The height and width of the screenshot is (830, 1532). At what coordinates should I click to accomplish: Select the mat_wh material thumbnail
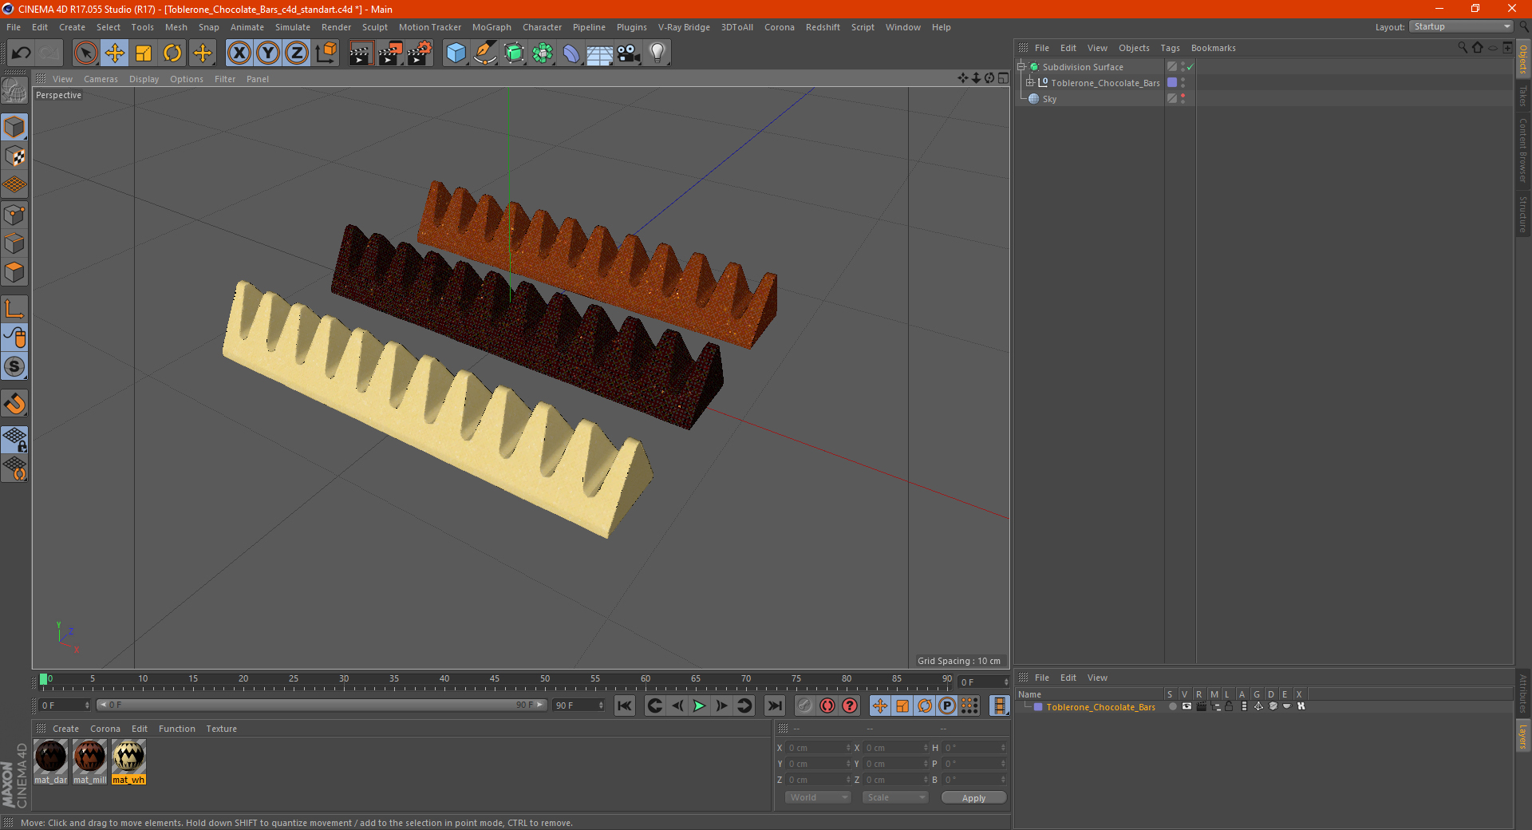[128, 762]
